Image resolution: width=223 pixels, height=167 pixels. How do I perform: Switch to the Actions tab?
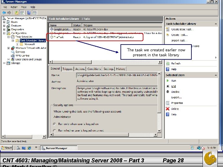click(x=80, y=69)
